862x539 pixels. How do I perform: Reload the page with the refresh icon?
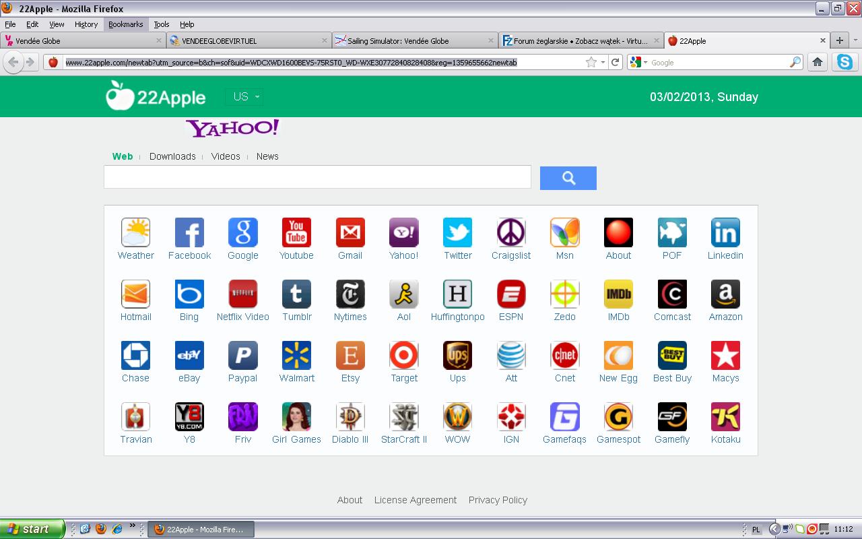pyautogui.click(x=616, y=62)
